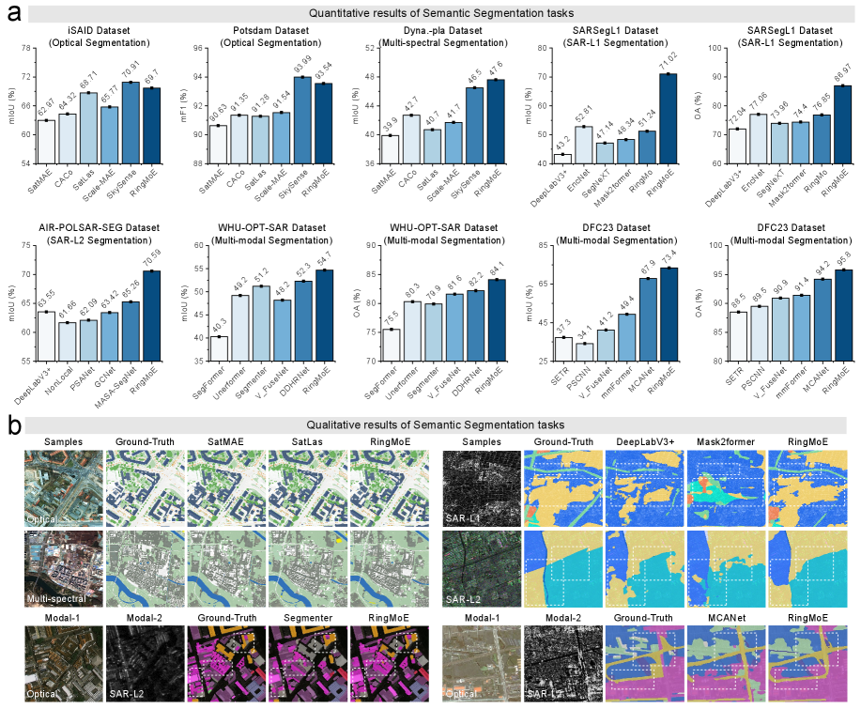Click the pale Optical image in bottom-right group
This screenshot has height=709, width=861.
[481, 663]
